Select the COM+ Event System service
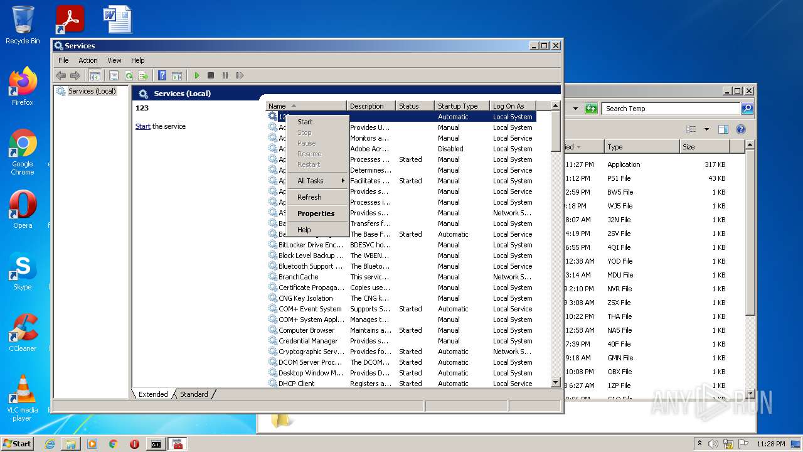This screenshot has height=452, width=803. tap(401, 309)
